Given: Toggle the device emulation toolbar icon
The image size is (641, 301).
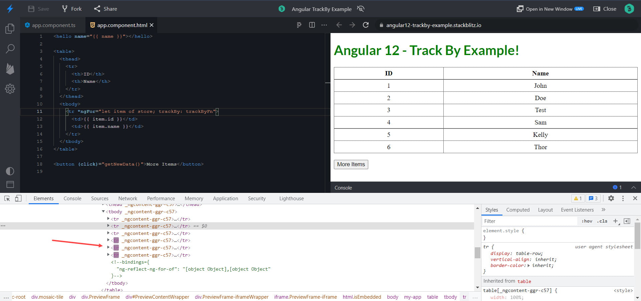Looking at the screenshot, I should click(18, 198).
